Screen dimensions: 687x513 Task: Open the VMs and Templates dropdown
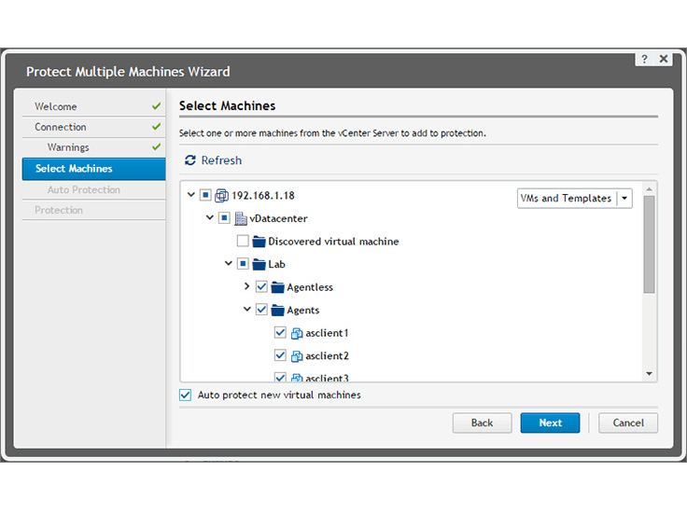[574, 199]
